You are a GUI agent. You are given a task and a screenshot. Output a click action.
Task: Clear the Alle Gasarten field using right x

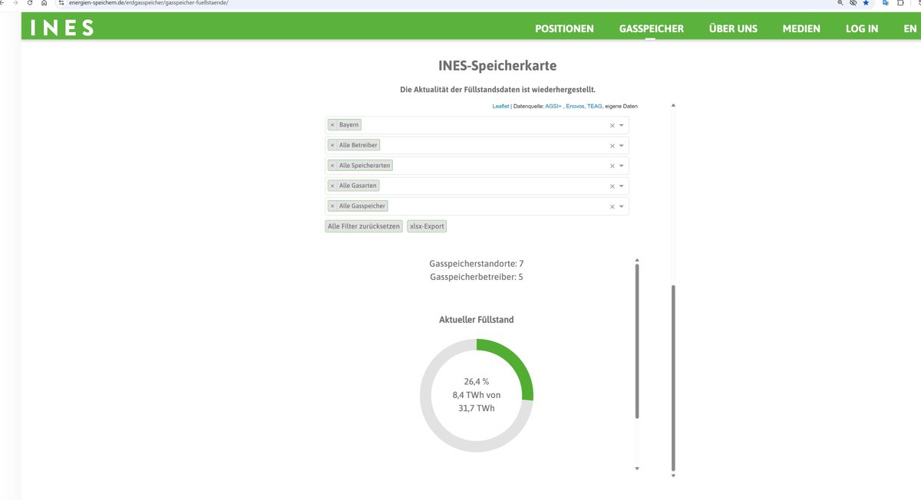[x=612, y=186]
